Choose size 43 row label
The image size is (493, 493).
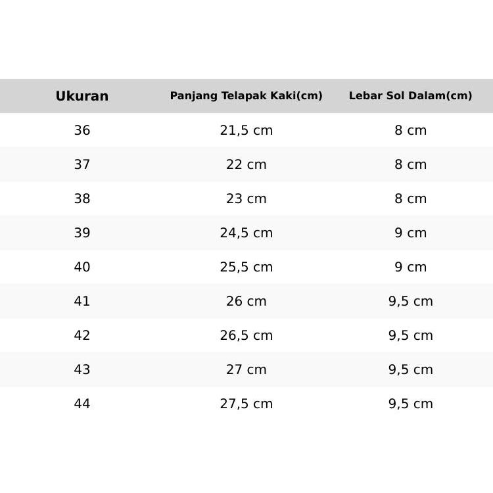point(82,369)
